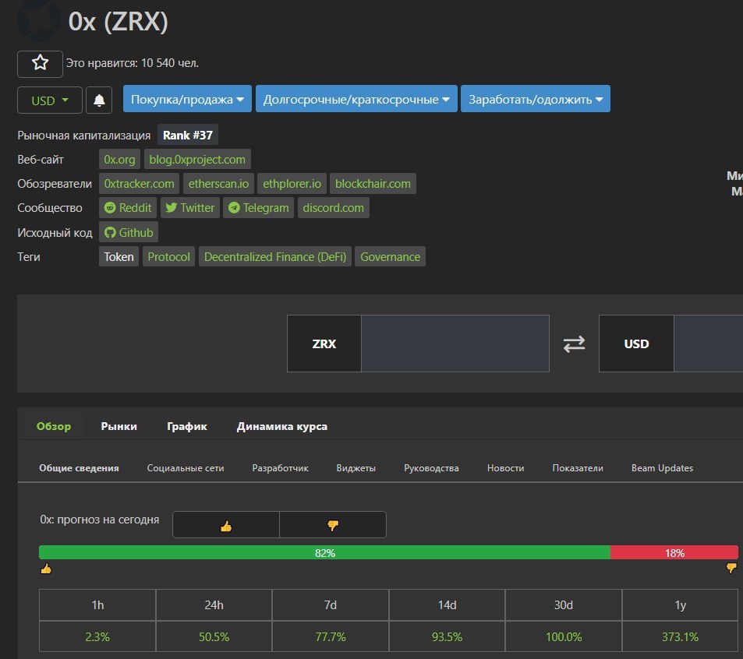Click the Token tag
Screen dimensions: 743x659
click(x=119, y=256)
